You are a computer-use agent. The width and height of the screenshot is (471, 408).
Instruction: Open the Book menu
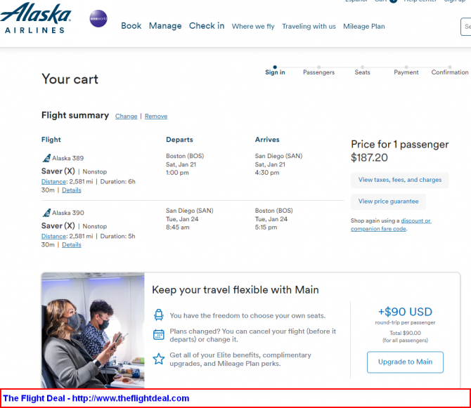point(131,26)
